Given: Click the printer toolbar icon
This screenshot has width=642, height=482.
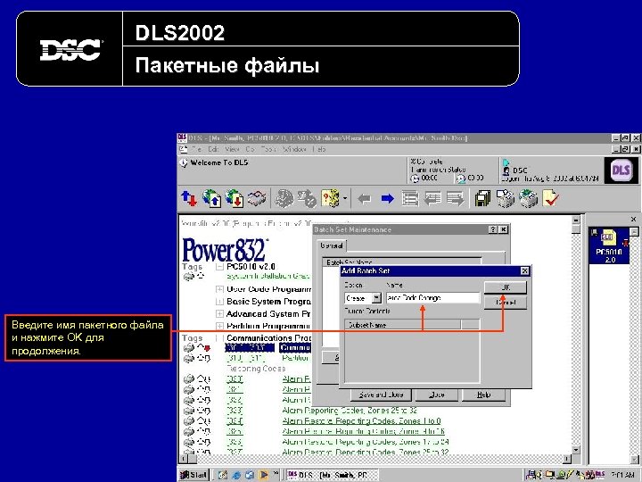Looking at the screenshot, I should click(x=528, y=199).
